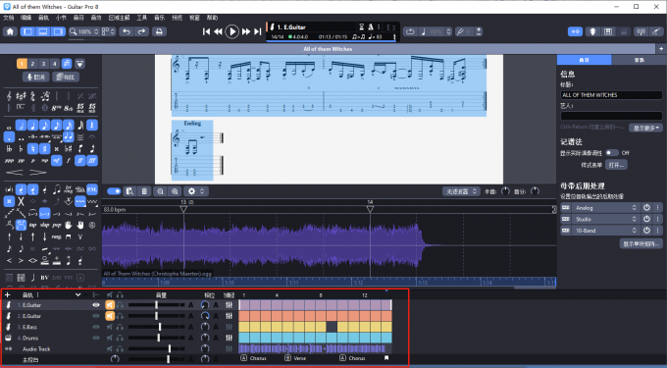Click the Print icon

pyautogui.click(x=159, y=31)
